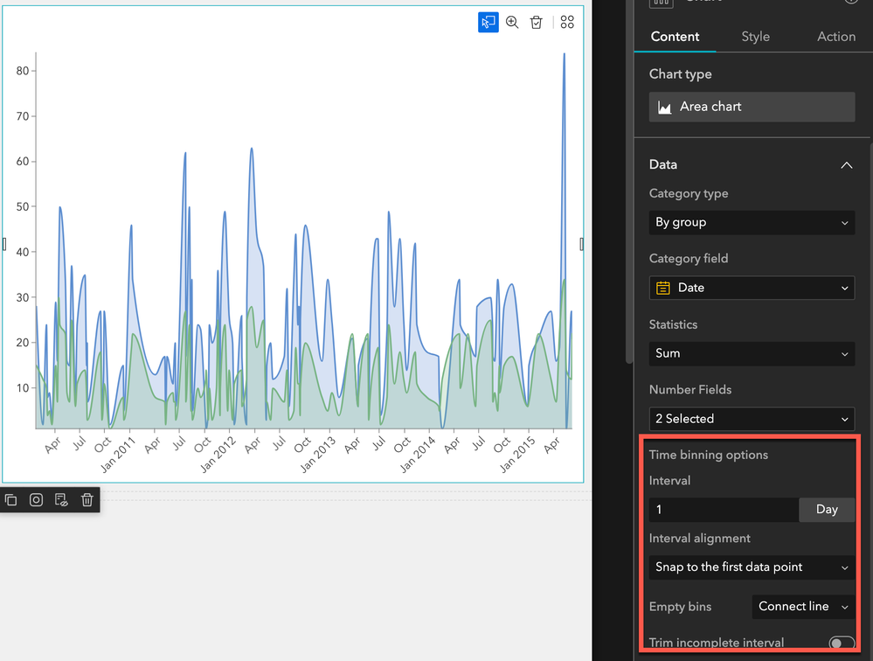This screenshot has height=661, width=873.
Task: Click the right resize handle of chart
Action: click(581, 244)
